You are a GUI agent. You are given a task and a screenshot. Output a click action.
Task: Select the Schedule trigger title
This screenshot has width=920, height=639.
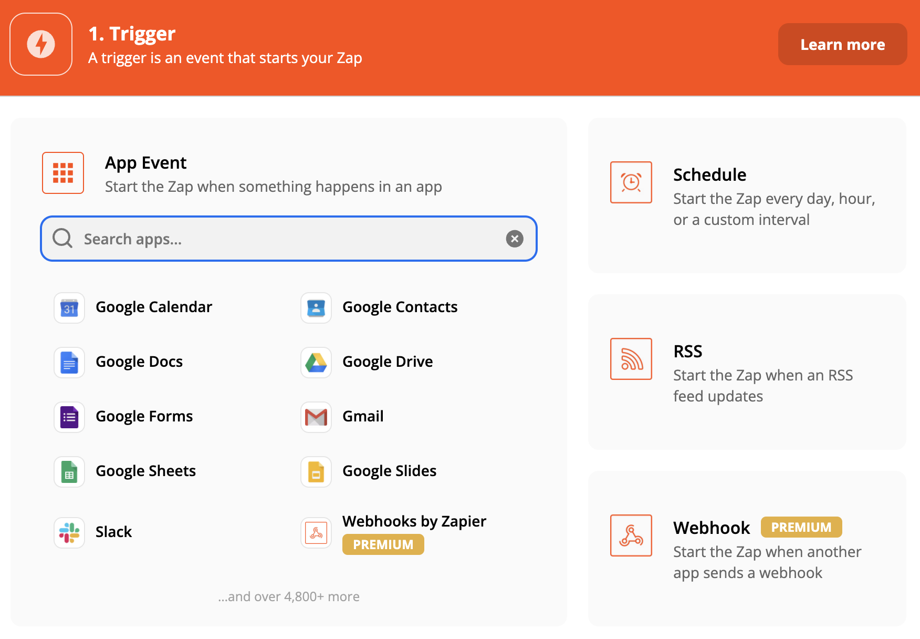coord(710,175)
